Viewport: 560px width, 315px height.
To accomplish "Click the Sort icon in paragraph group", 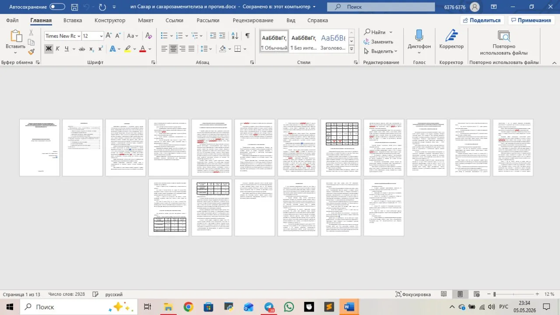I will [x=235, y=36].
